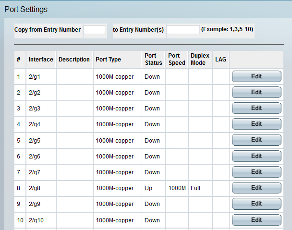Click the Example: 1,3,5-10 hint text
This screenshot has height=230, width=292.
227,29
